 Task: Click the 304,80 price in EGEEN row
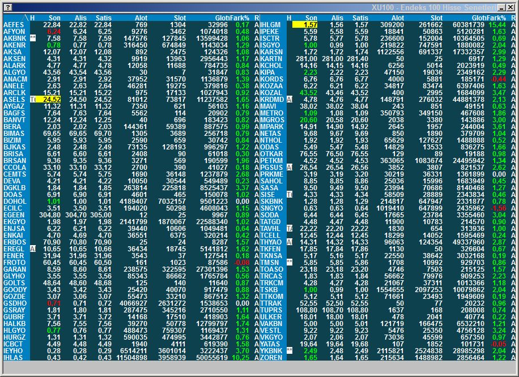point(50,215)
